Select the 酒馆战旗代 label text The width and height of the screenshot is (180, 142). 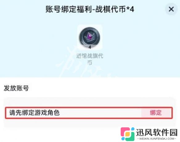[x=90, y=56]
